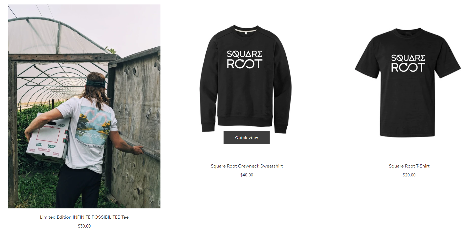Click the Quick view button
This screenshot has width=473, height=232.
pyautogui.click(x=247, y=137)
